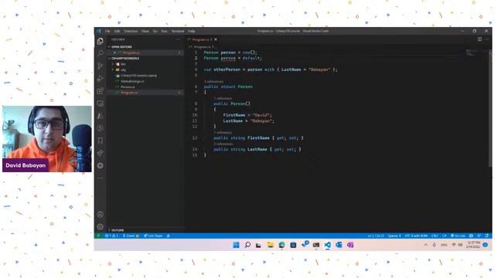Change line ending via CRLF item

(435, 236)
